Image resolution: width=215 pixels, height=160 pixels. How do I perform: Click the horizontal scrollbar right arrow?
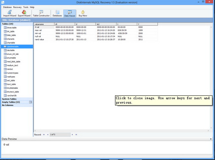coord(208,131)
